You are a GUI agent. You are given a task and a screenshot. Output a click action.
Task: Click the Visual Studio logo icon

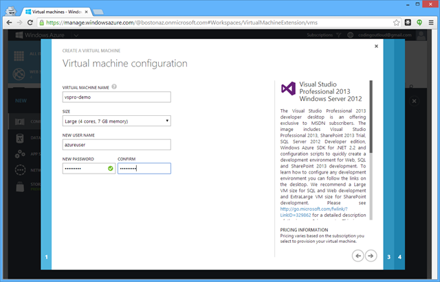289,89
